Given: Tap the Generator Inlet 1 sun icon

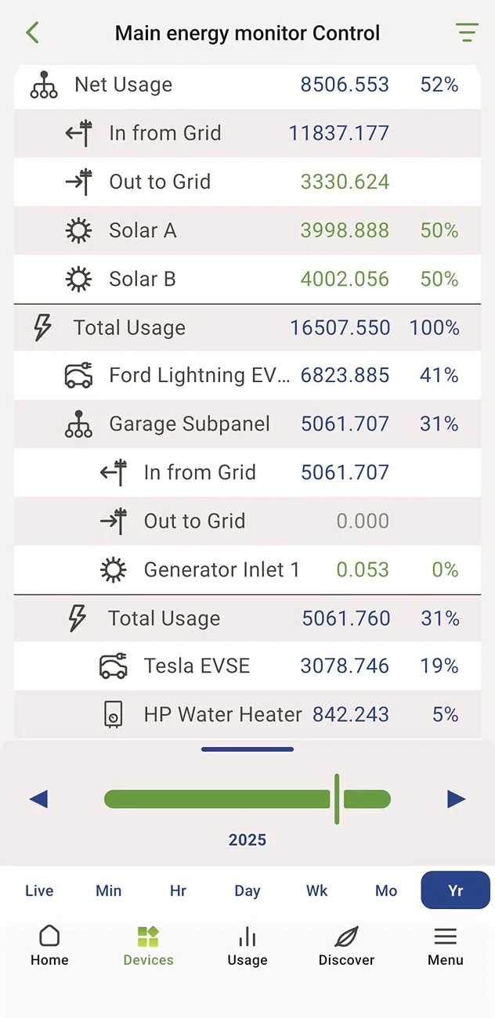Looking at the screenshot, I should 114,570.
